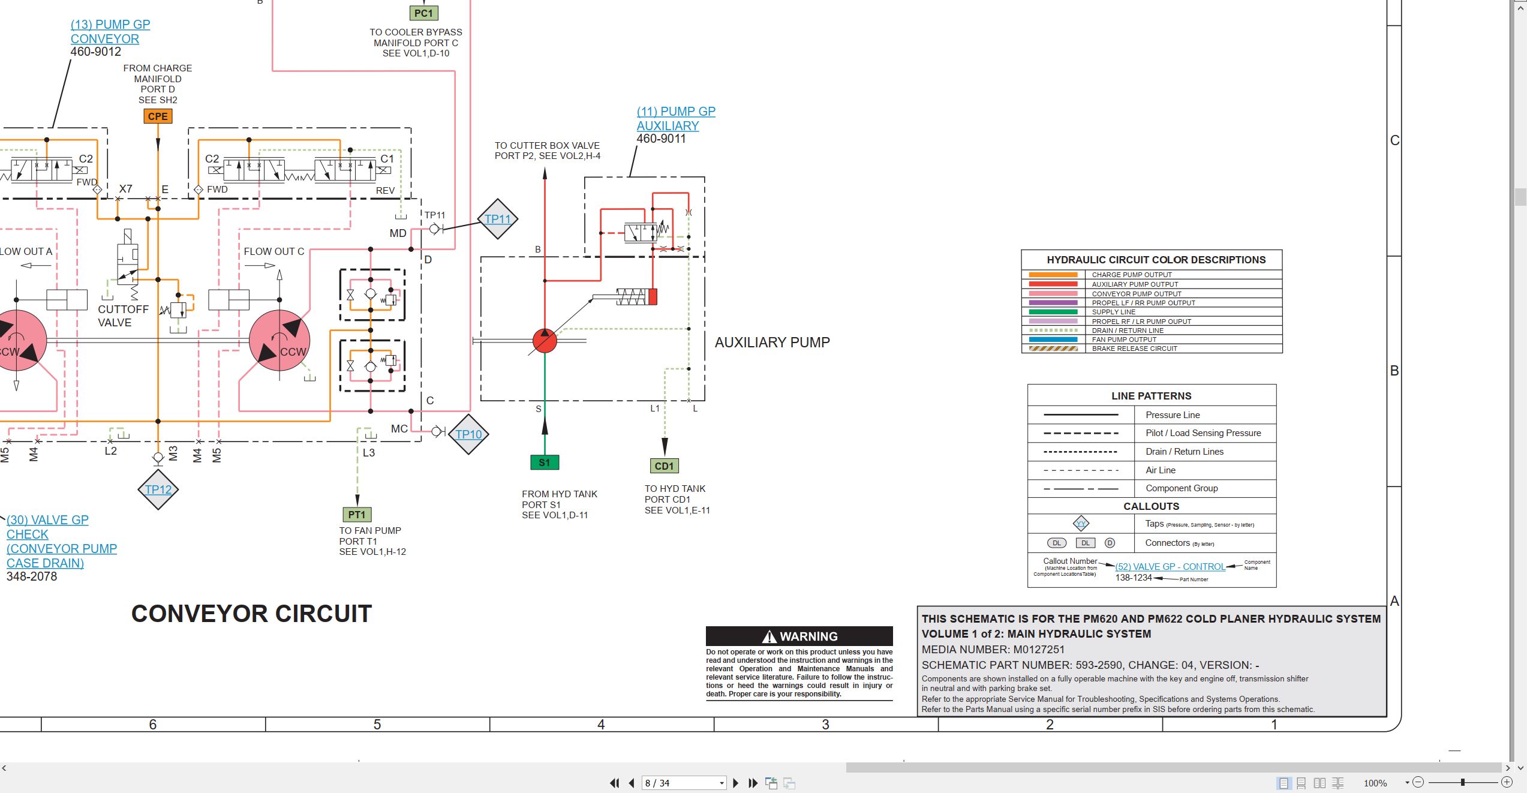The height and width of the screenshot is (793, 1527).
Task: Click the HYDRAULIC CIRCUIT COLOR DESCRIPTIONS heading
Action: click(x=1156, y=260)
